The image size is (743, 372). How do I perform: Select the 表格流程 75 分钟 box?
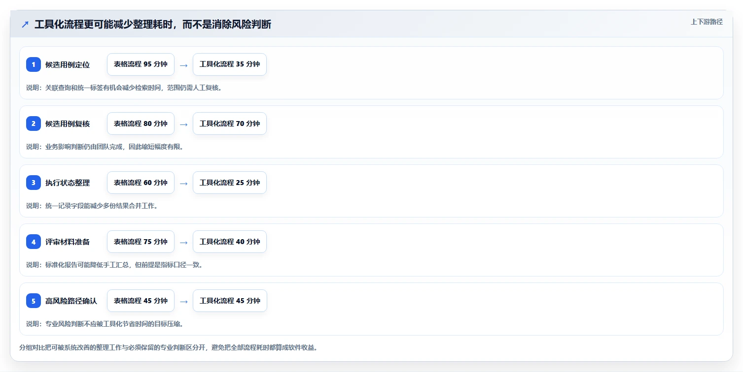tap(141, 242)
